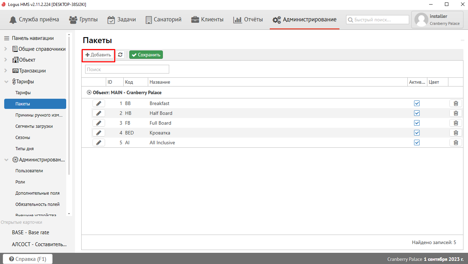
Task: Minimize the Logus HMS window
Action: click(431, 4)
